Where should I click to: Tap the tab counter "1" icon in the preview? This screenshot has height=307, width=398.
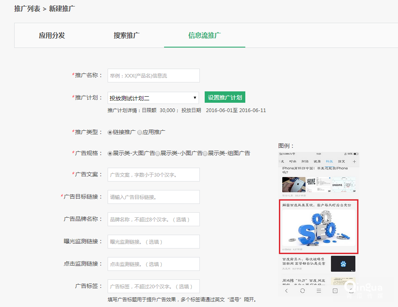[335, 291]
